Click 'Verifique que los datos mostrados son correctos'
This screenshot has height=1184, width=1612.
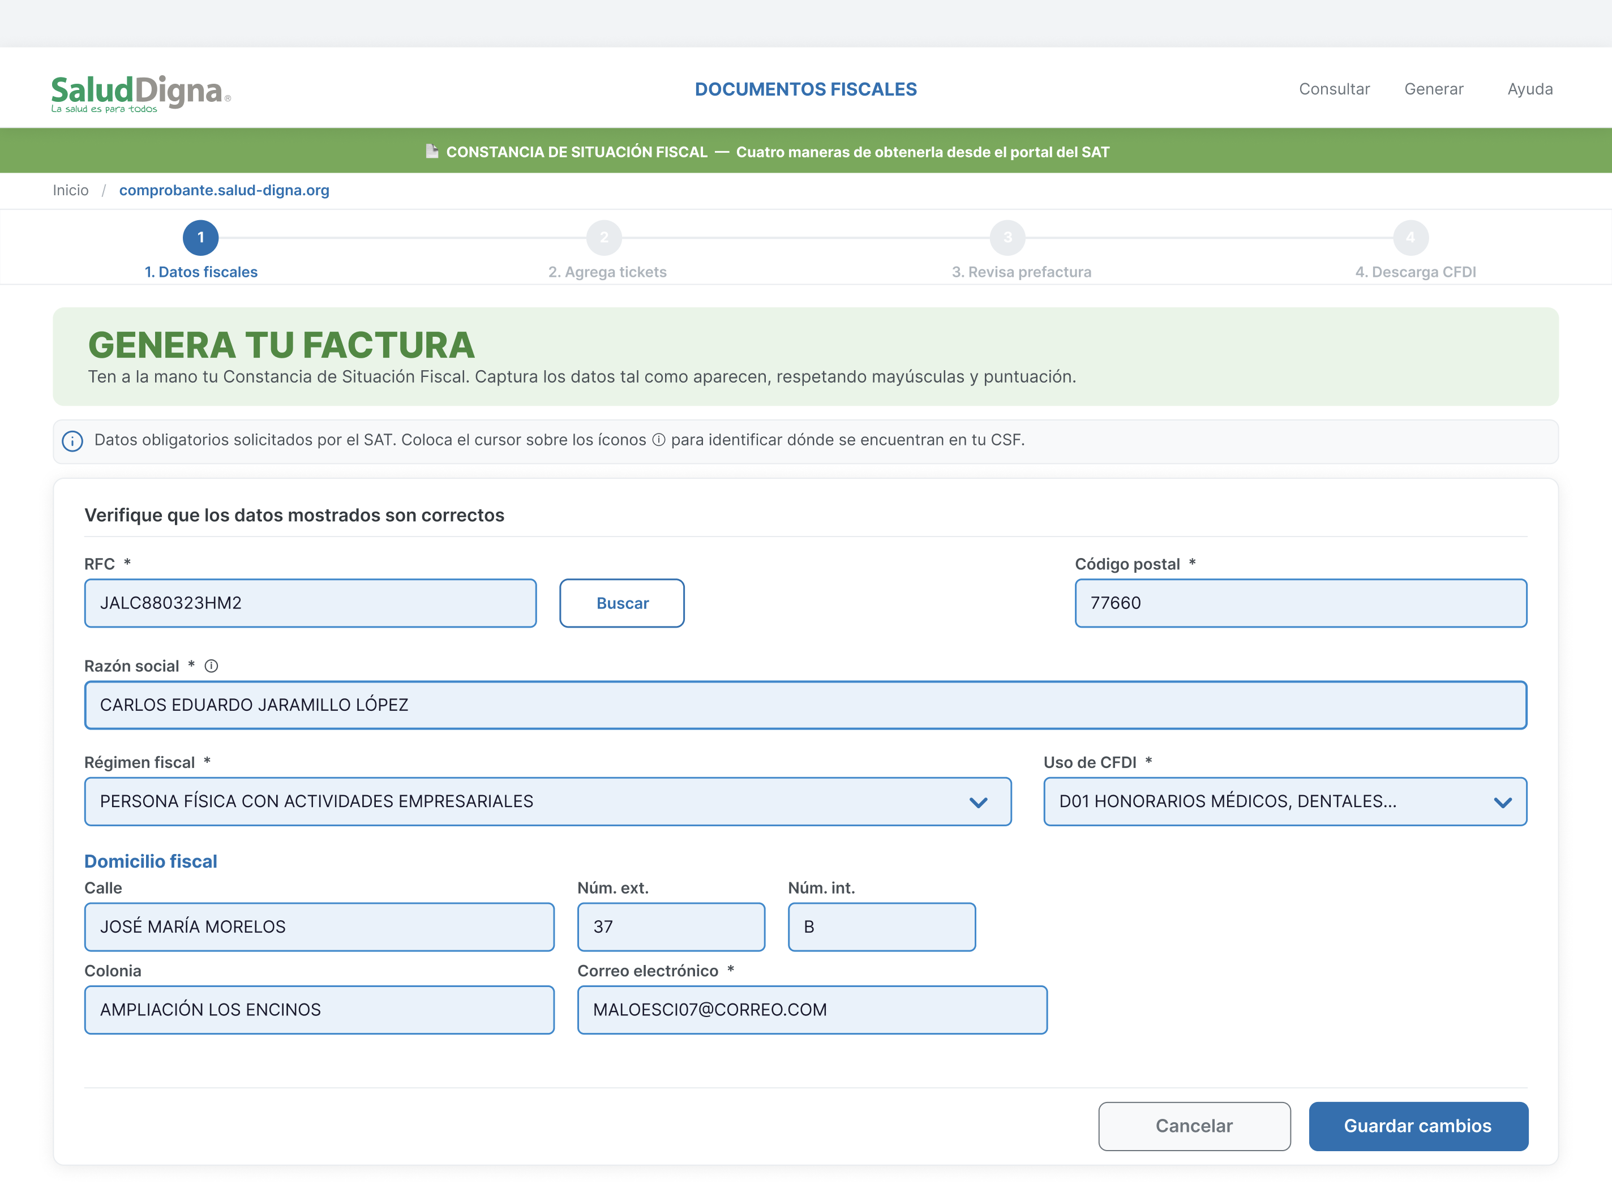point(294,516)
